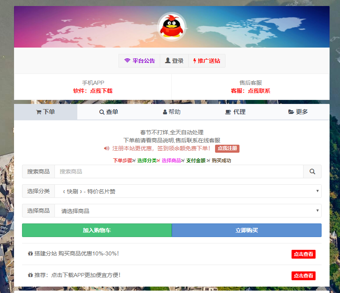Click the magnifier search icon
Screen dimensions: 340x293
tap(312, 171)
